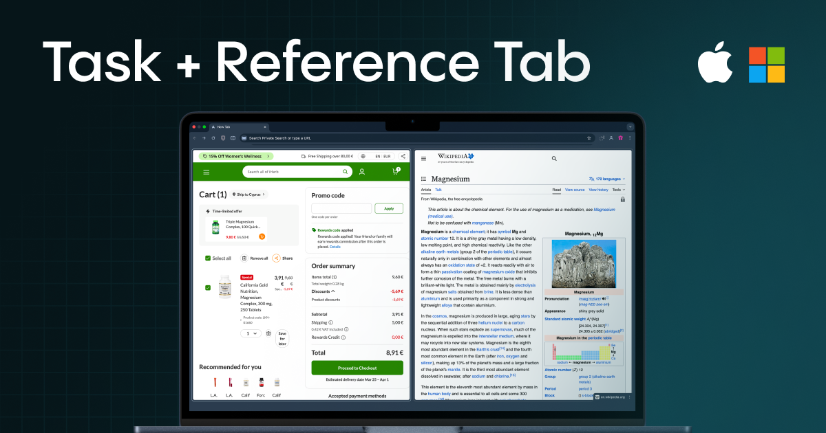Uncheck the Magnesium Complex item checkbox
826x433 pixels.
208,288
